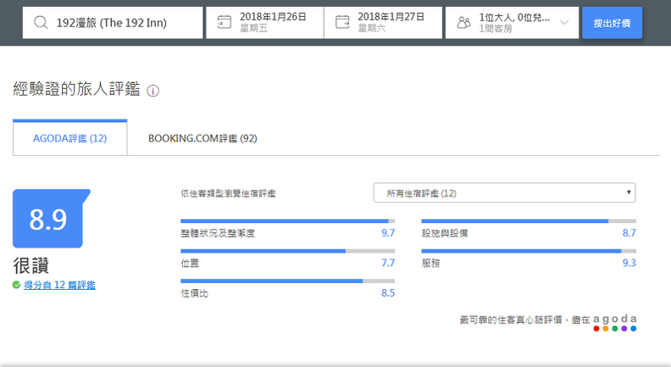Select the 2018年1月27日 check-out date field
Viewport: 671px width, 367px height.
[383, 22]
